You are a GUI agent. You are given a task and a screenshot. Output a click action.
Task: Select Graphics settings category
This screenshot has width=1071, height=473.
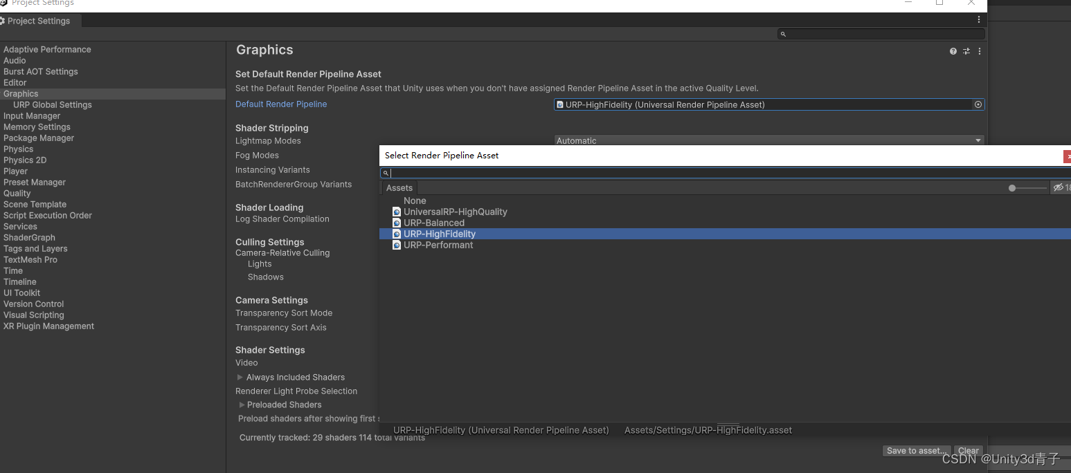(x=21, y=93)
